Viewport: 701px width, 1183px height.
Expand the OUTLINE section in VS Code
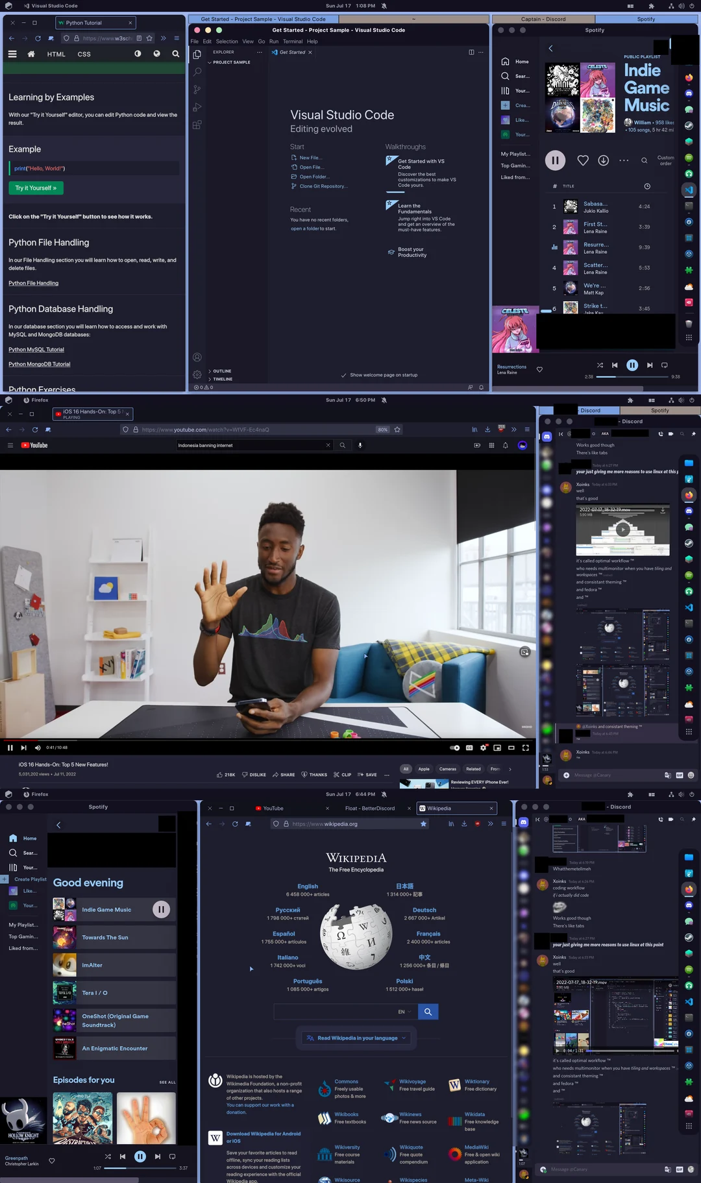tap(222, 371)
